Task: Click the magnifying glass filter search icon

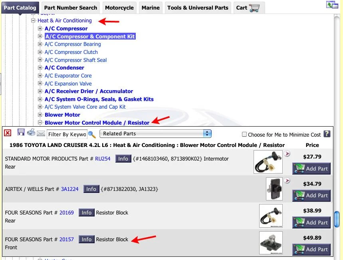Action: click(92, 134)
